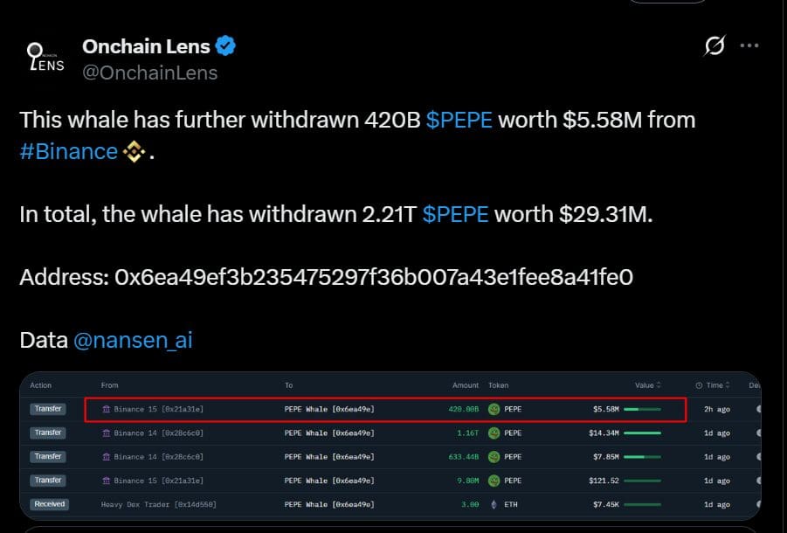Click the Transfer label on the highlighted row
787x533 pixels.
[48, 408]
